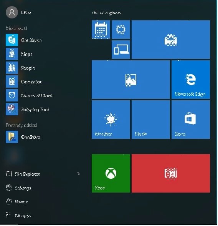Launch the green Xbox tile
Screen dimensions: 218x226
(x=111, y=173)
